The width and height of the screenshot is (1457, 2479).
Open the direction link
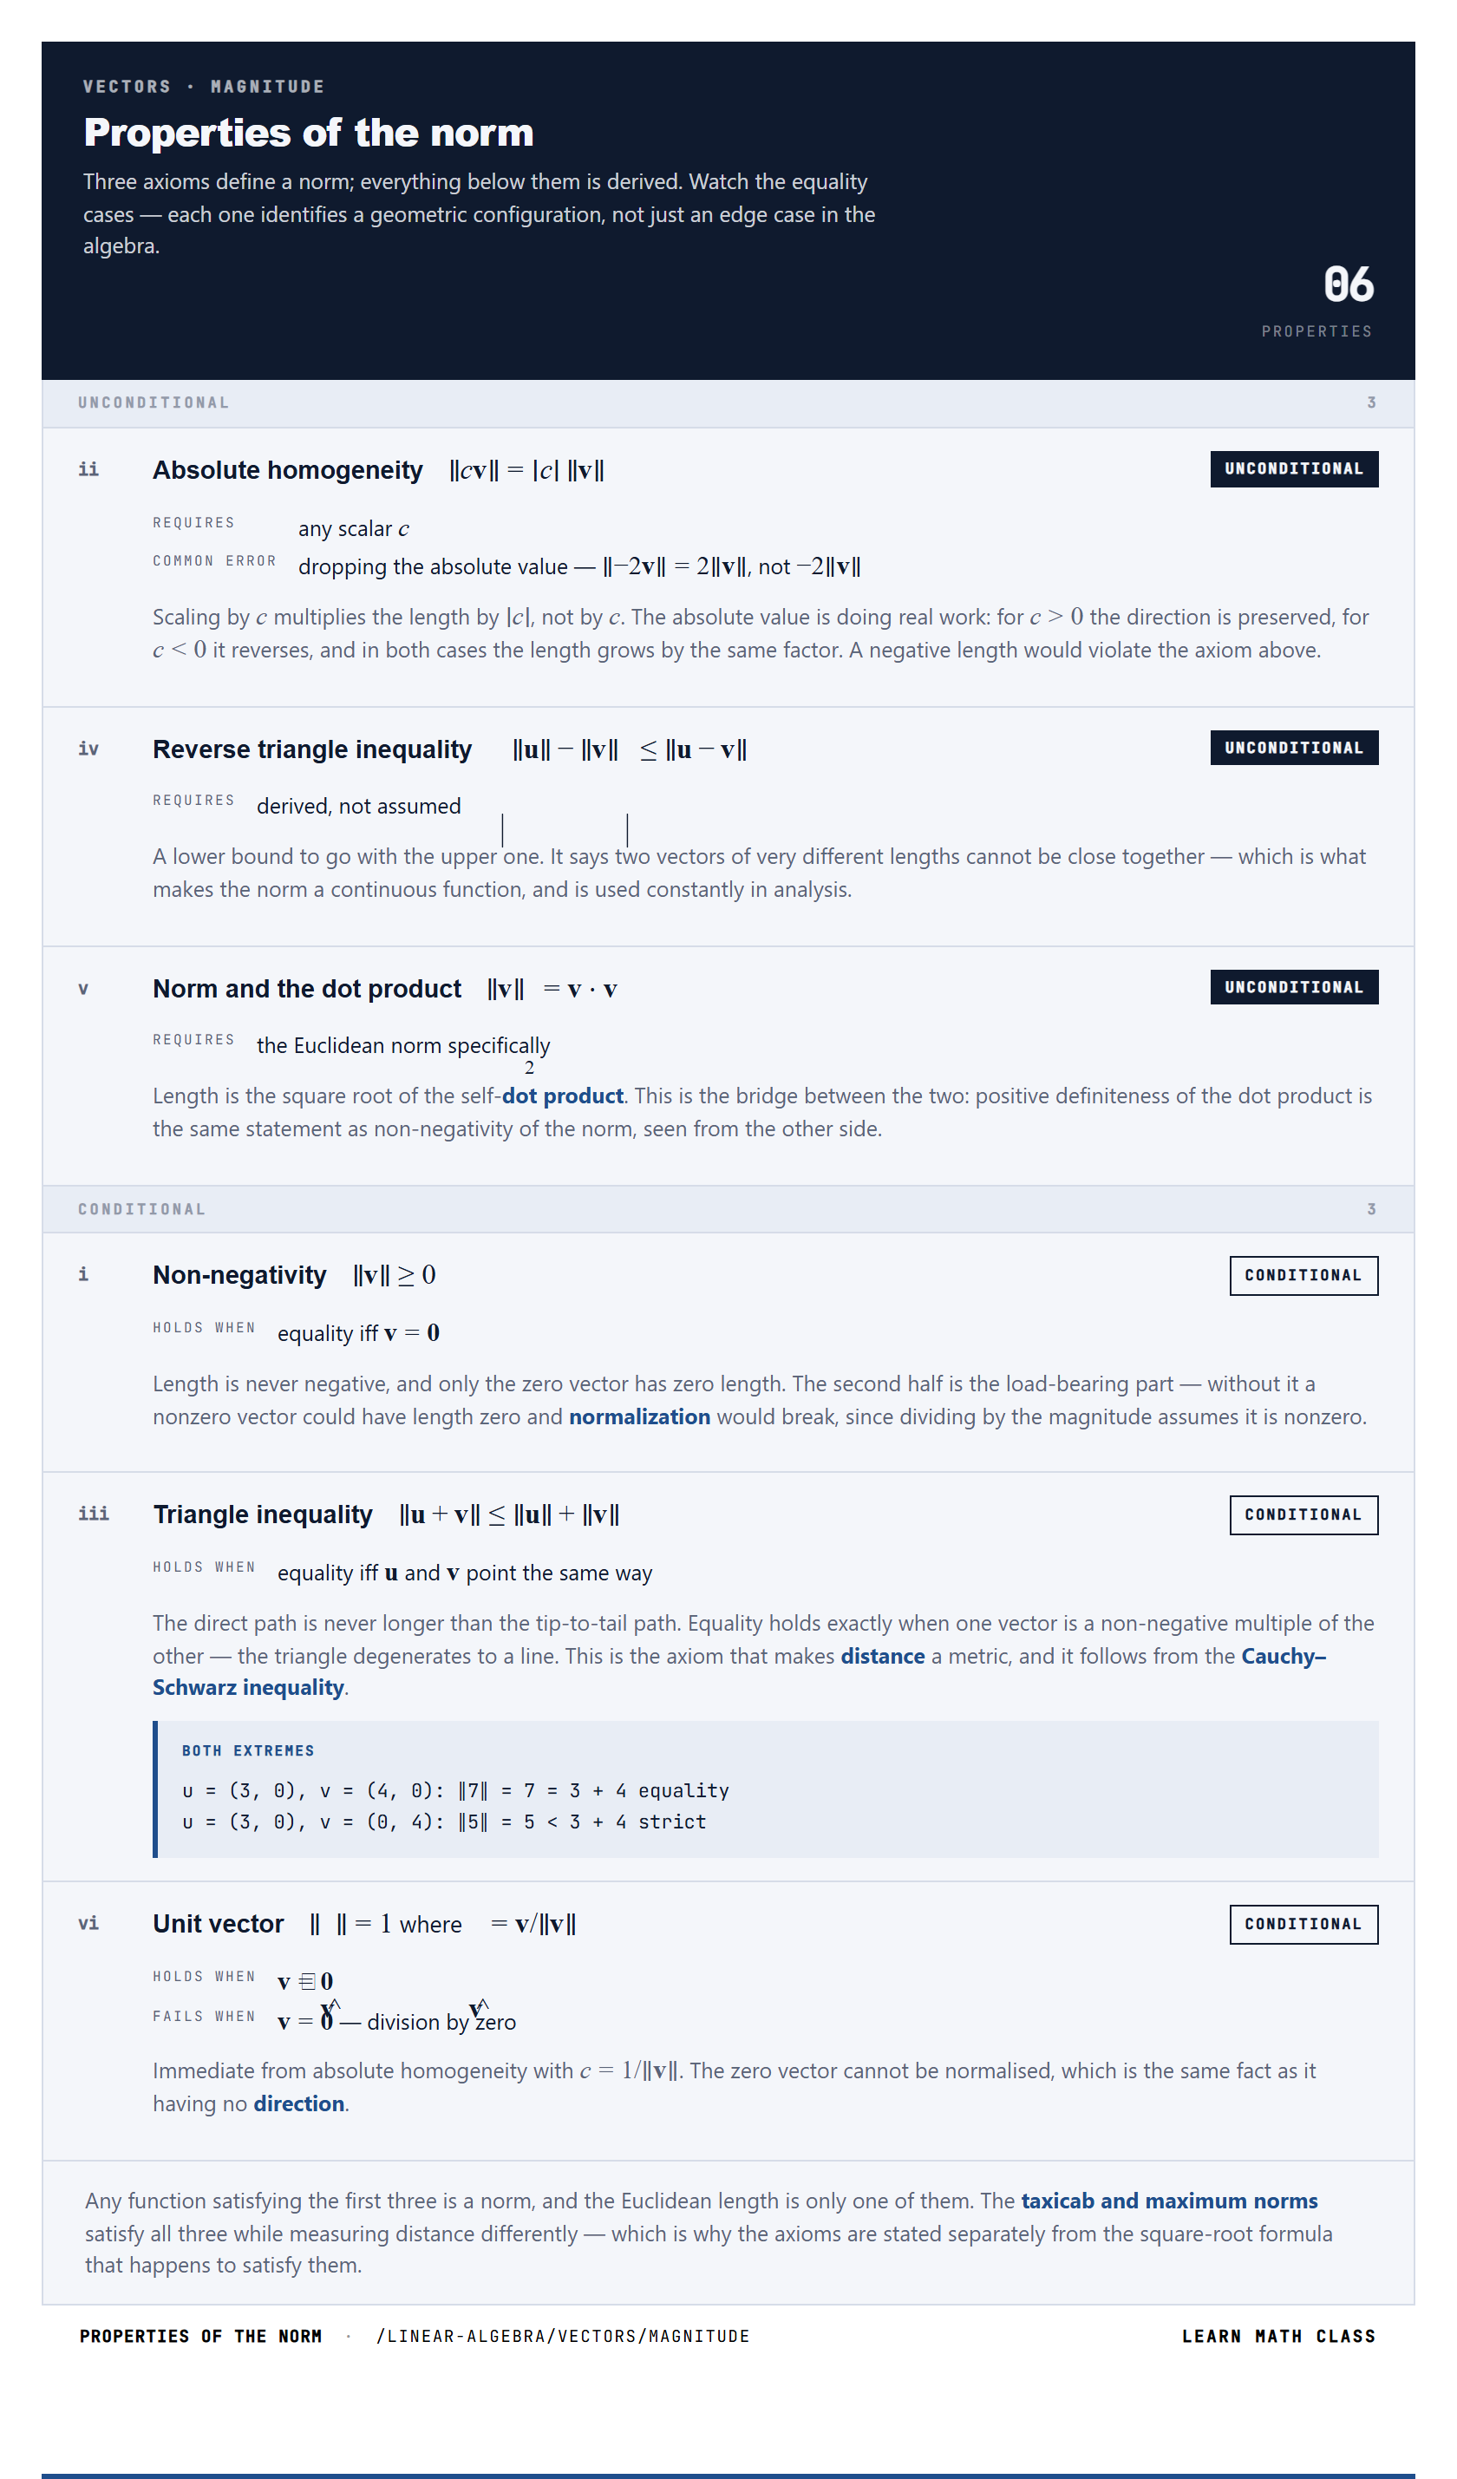(299, 2103)
